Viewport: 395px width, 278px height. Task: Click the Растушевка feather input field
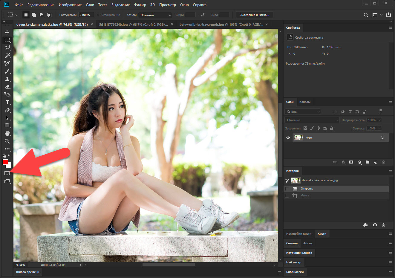pos(86,15)
